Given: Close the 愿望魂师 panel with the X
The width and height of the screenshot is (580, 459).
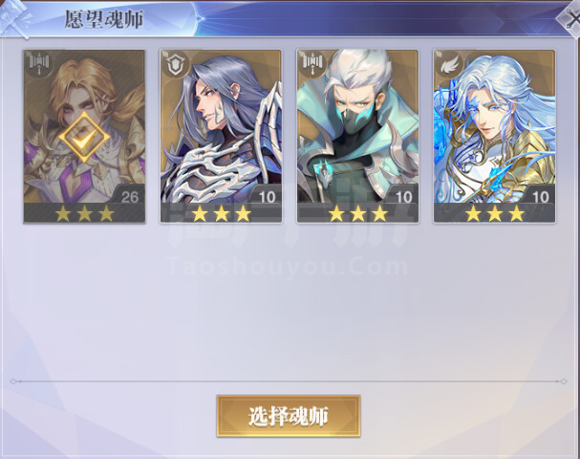Looking at the screenshot, I should coord(569,20).
